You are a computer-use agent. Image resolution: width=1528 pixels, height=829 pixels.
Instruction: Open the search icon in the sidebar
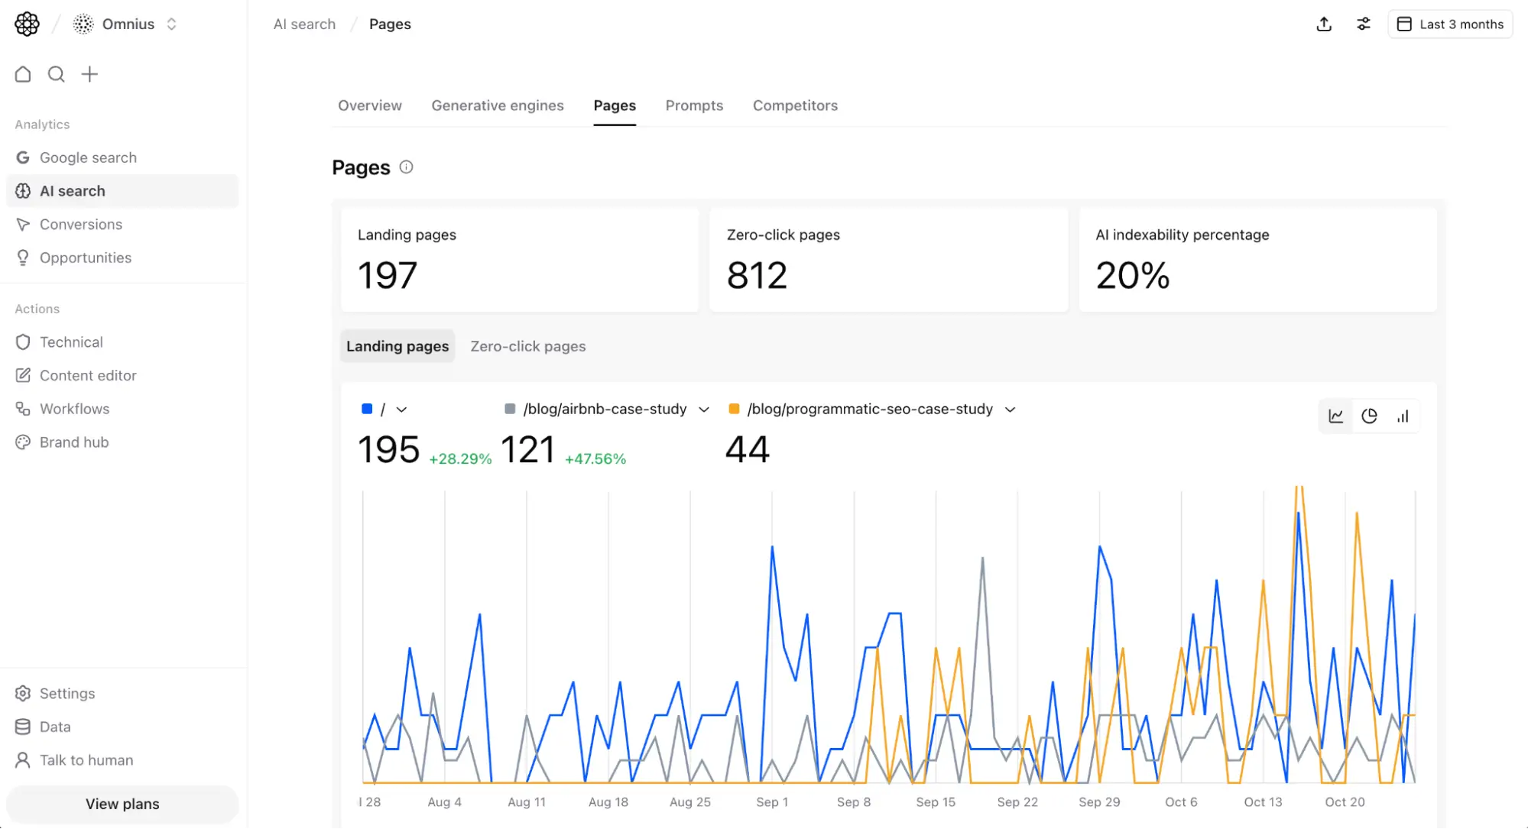56,74
